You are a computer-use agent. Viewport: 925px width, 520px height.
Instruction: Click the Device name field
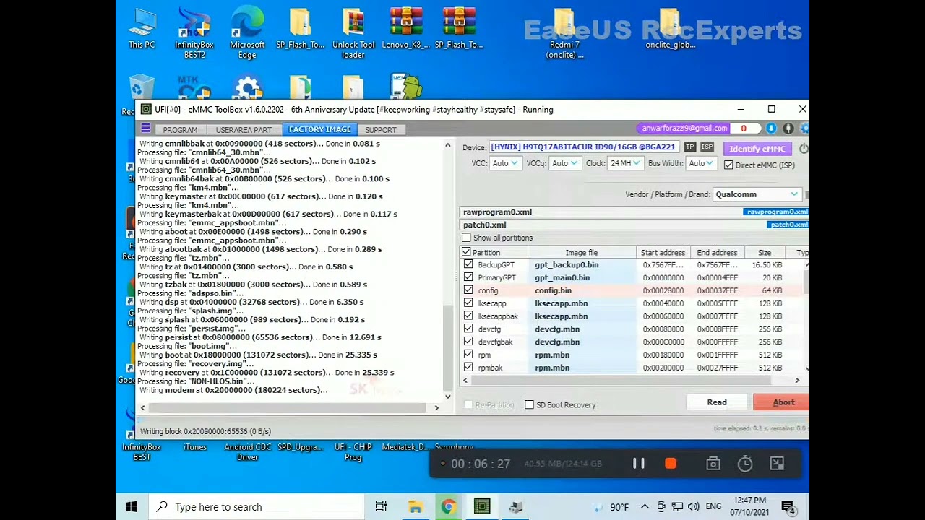(x=584, y=147)
